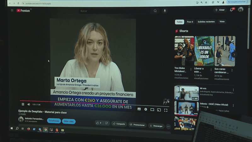Pause the playing video
This screenshot has width=252, height=142.
click(x=23, y=104)
